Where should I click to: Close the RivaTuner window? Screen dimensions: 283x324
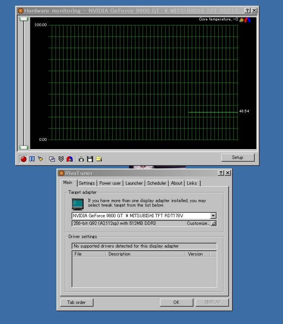[228, 173]
